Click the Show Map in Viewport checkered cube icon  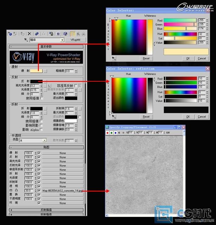tap(65, 34)
